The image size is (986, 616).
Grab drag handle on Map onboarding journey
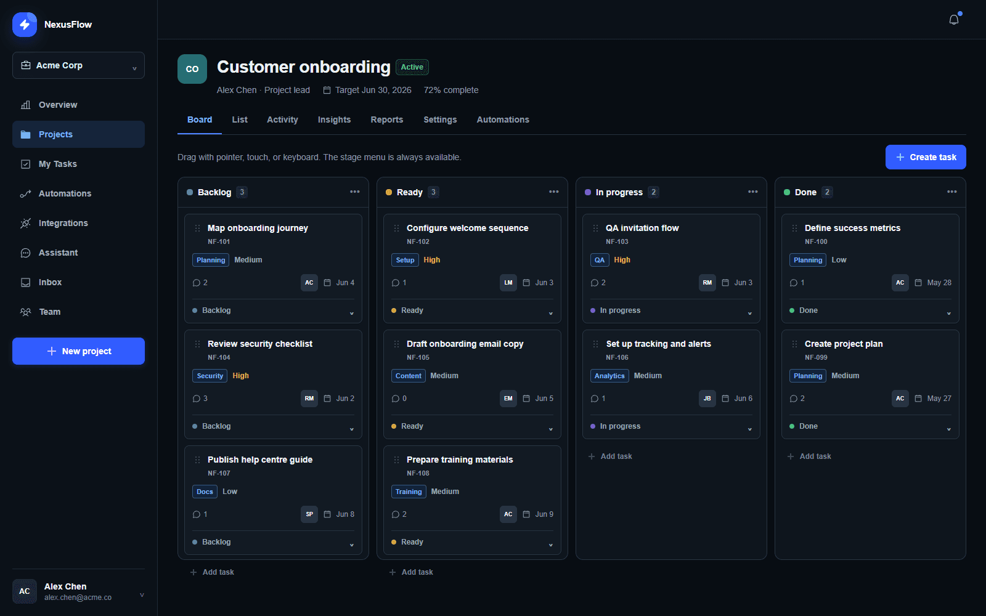tap(197, 228)
